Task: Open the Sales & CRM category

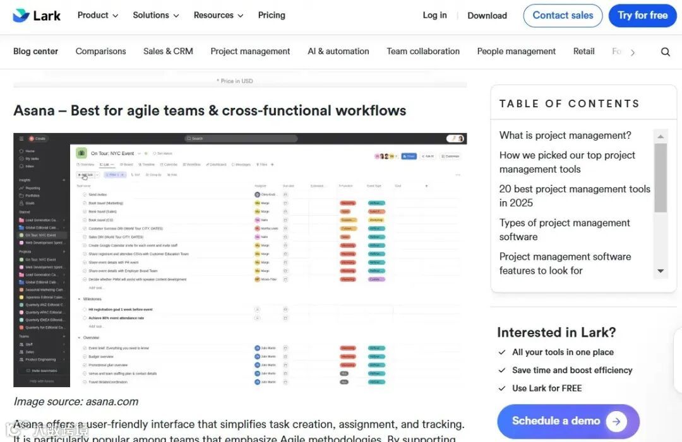Action: [x=169, y=51]
